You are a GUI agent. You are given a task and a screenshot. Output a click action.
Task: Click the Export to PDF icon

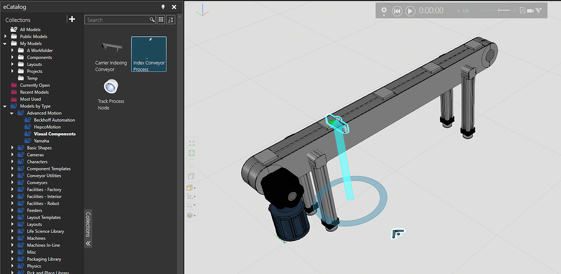[x=523, y=10]
